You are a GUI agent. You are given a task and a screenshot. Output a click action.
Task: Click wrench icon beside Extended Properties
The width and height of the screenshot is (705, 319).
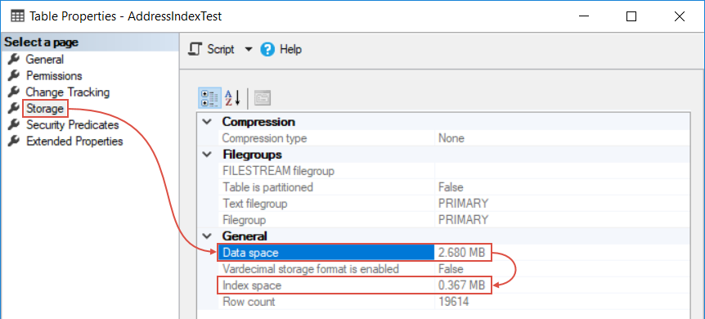pos(14,141)
